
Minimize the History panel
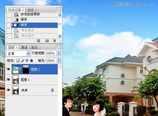pos(57,7)
